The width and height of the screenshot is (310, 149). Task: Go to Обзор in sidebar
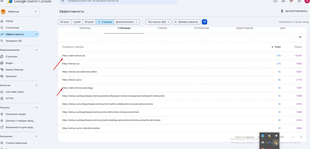9,21
